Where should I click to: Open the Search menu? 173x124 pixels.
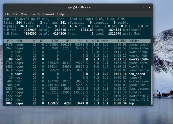35,14
